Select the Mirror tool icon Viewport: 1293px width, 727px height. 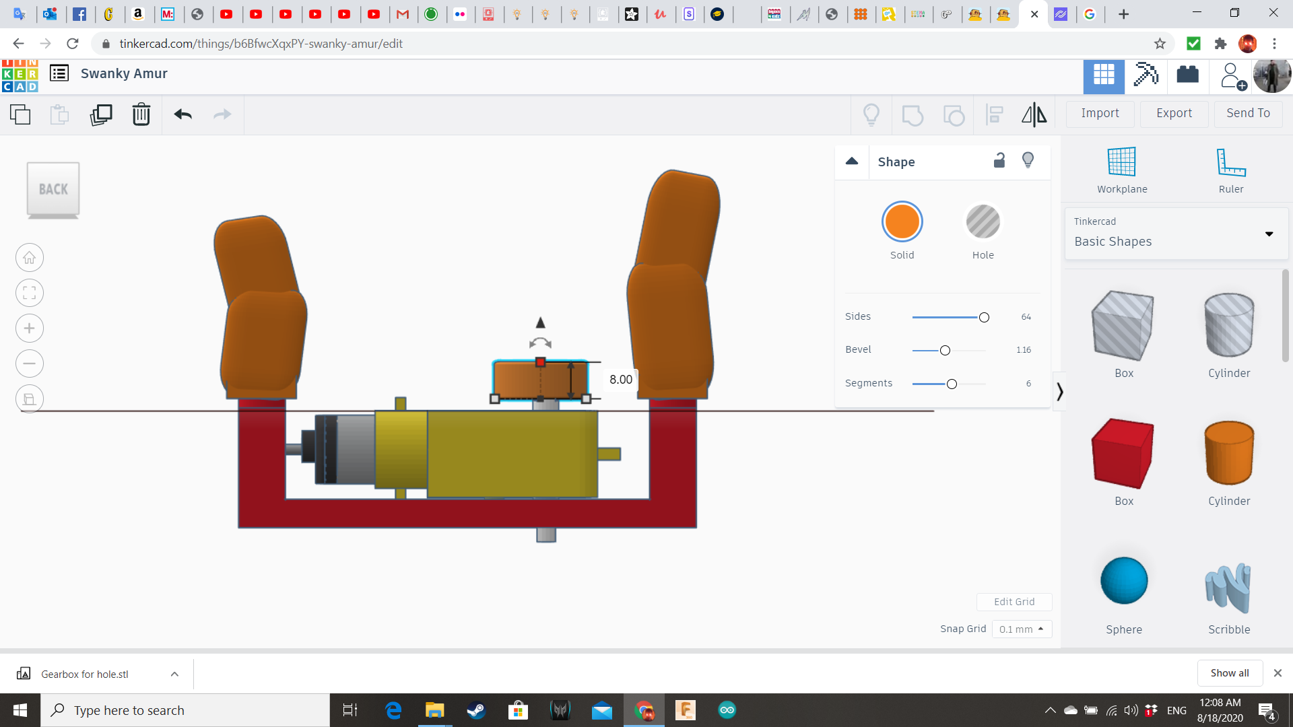tap(1034, 114)
